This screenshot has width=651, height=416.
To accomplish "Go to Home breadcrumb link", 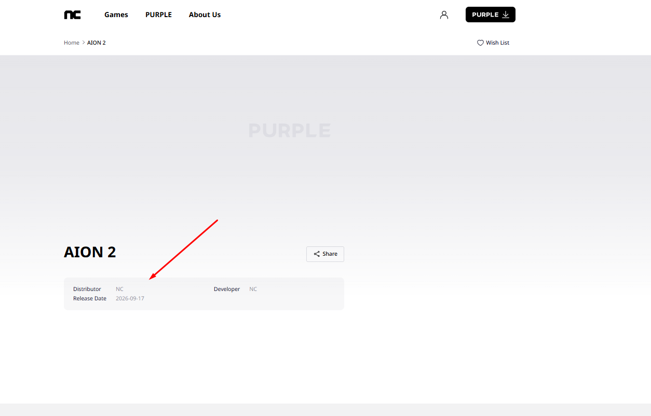I will (x=72, y=43).
